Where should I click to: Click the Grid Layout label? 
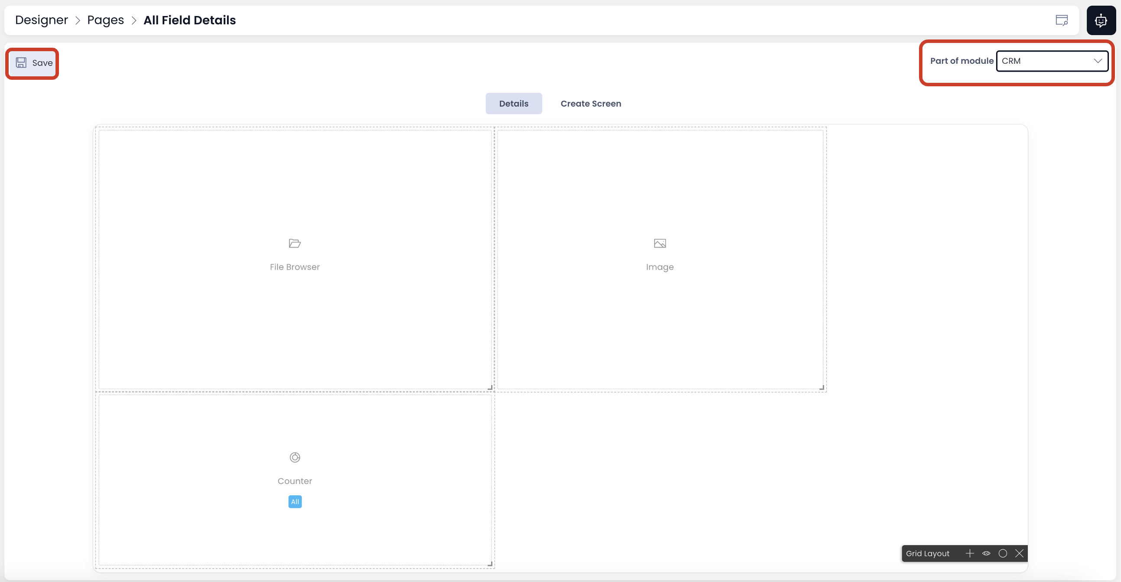927,553
